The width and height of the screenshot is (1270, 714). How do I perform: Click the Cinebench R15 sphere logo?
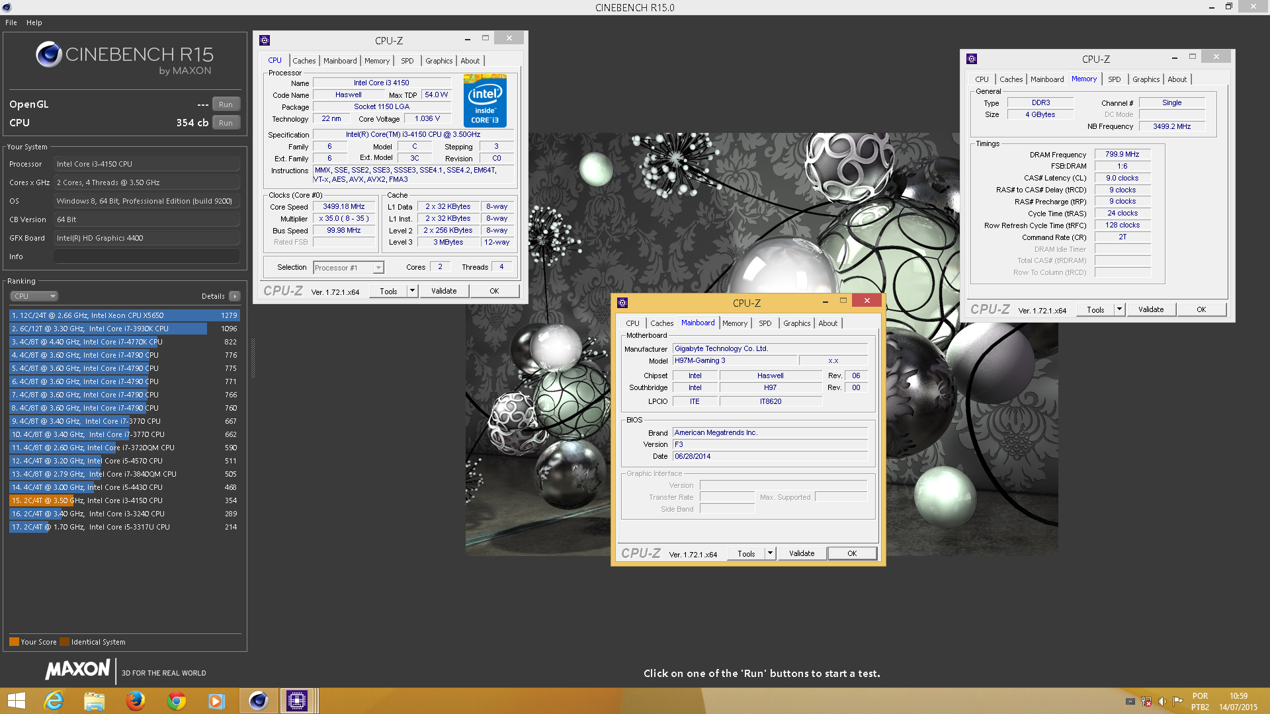(x=49, y=54)
